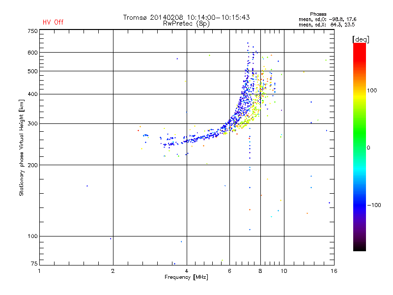Pick the yellow band near 100 on colorbar
The height and width of the screenshot is (295, 393).
tap(359, 91)
